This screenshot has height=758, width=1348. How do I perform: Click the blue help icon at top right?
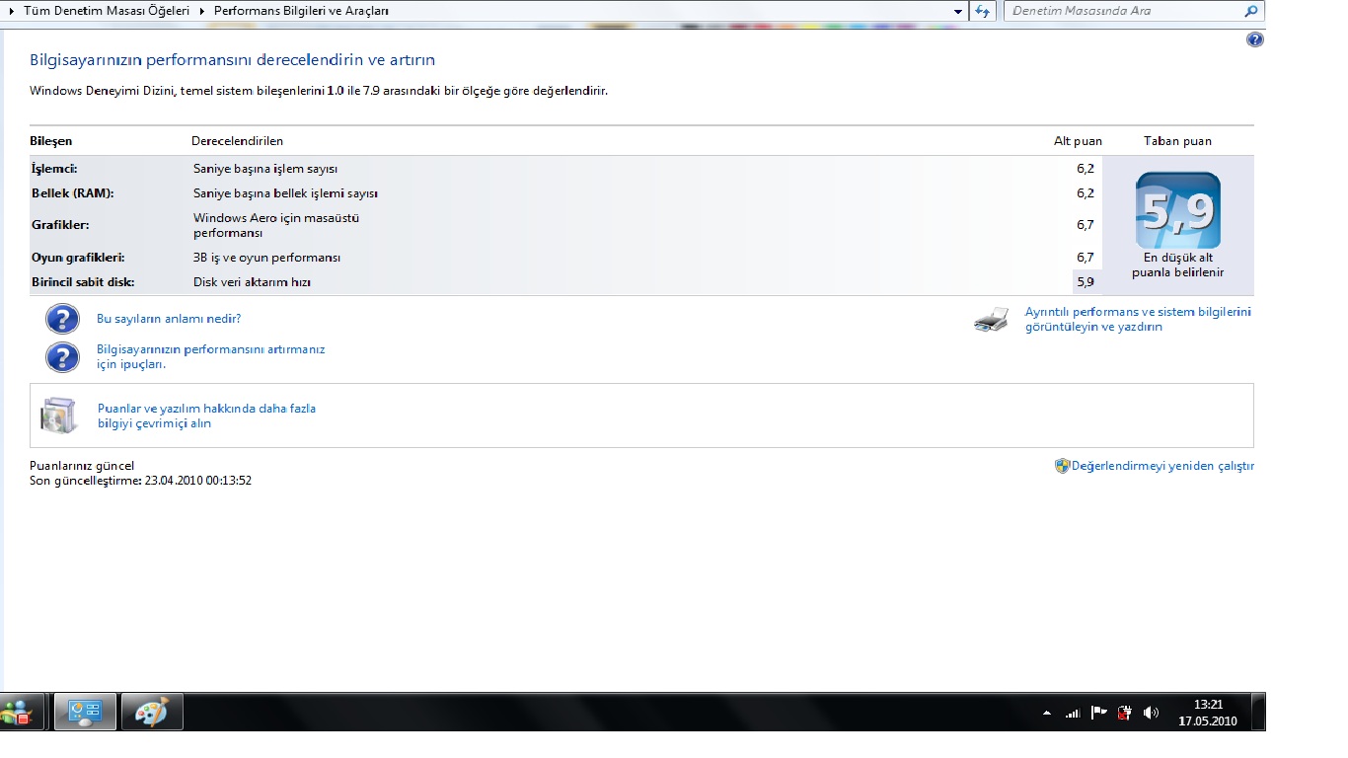[1255, 39]
